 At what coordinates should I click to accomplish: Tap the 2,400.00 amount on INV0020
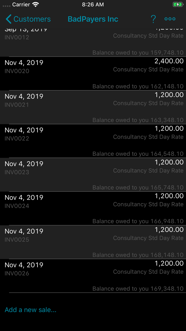169,61
